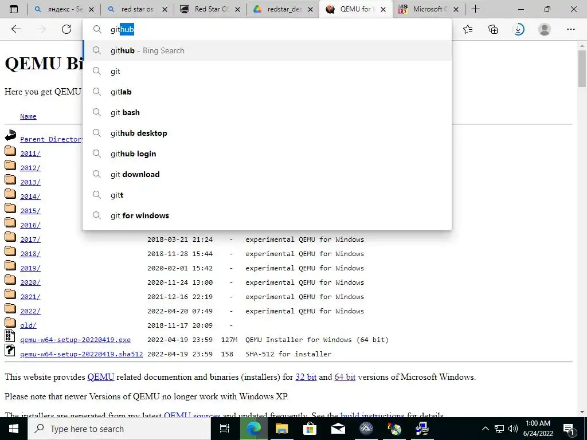Viewport: 587px width, 440px height.
Task: Open the notification center icon
Action: (569, 429)
